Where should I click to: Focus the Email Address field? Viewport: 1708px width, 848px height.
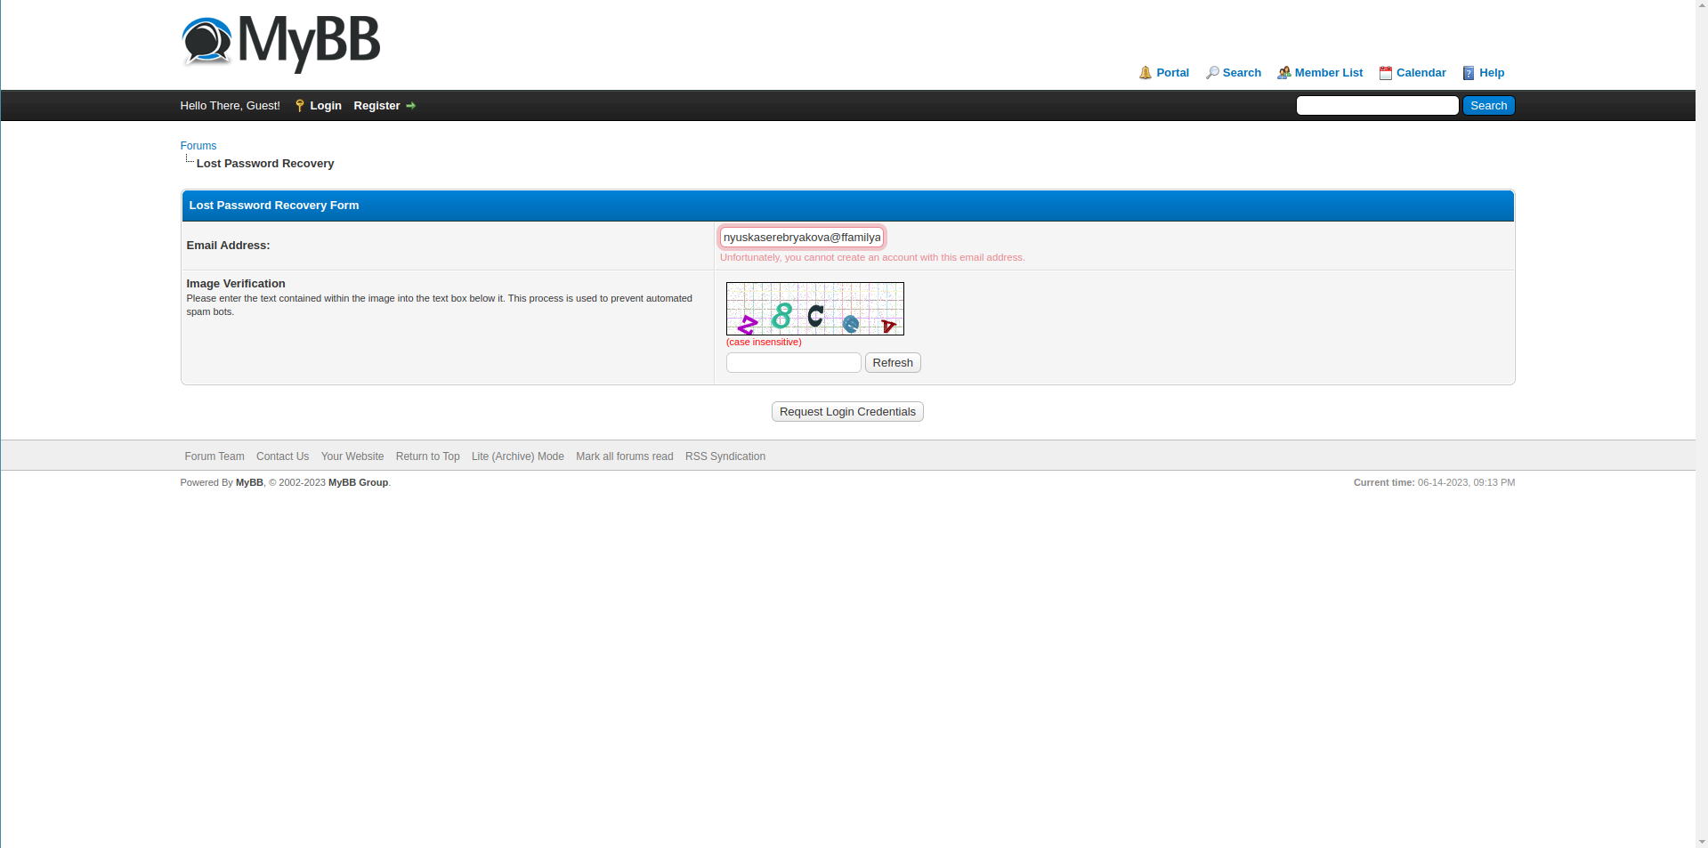point(801,238)
